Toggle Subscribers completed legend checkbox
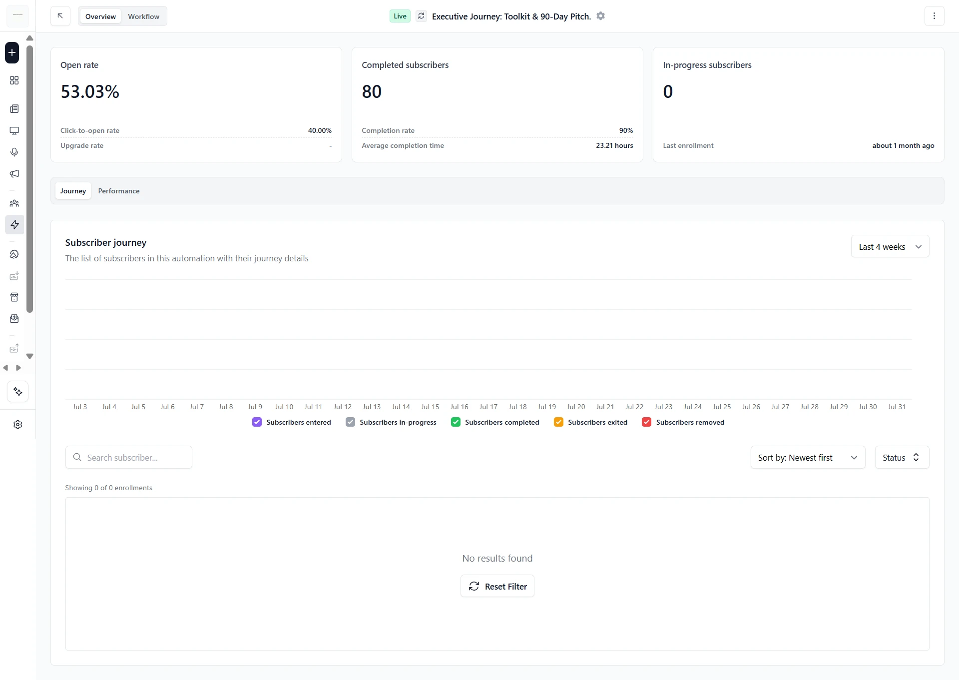 456,422
